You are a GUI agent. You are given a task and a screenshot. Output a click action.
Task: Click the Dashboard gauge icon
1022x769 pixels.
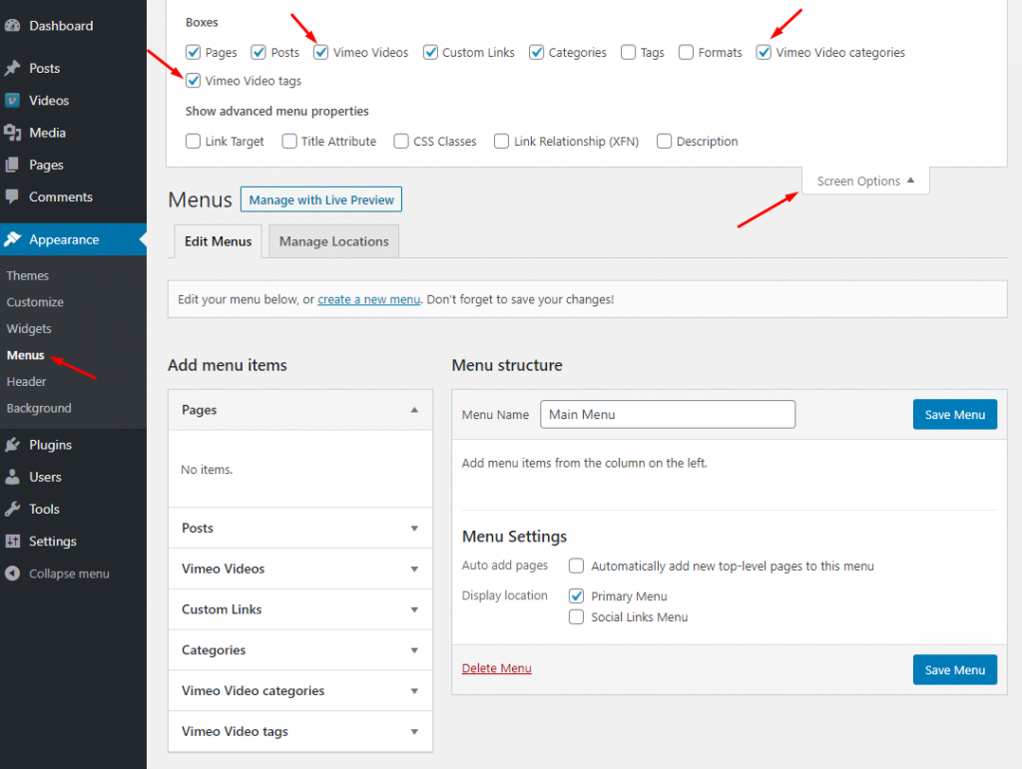(12, 26)
